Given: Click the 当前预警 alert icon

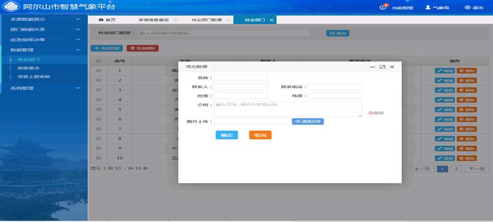Looking at the screenshot, I should pos(384,7).
